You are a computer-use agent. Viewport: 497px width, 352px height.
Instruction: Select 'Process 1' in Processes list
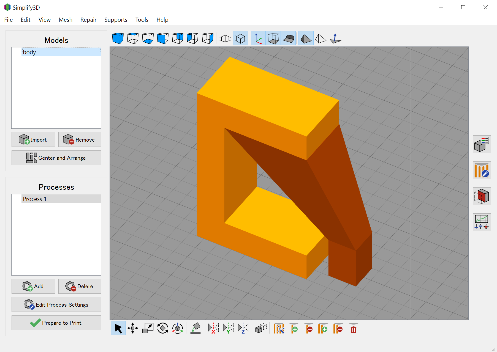tap(61, 199)
